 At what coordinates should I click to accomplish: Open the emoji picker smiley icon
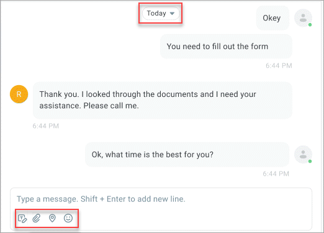tap(68, 218)
